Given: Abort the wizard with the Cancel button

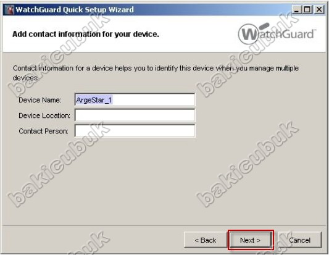Looking at the screenshot, I should pos(299,240).
